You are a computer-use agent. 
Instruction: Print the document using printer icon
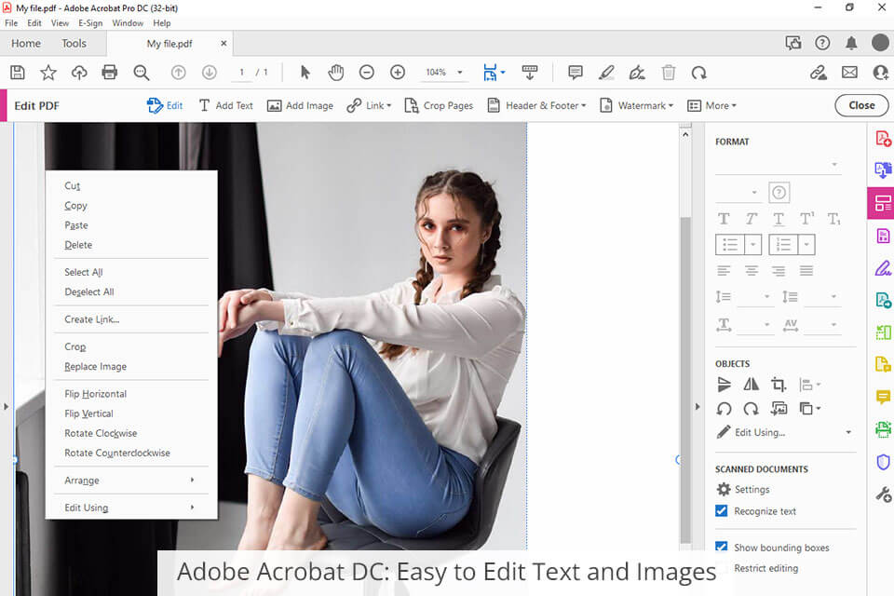[110, 73]
